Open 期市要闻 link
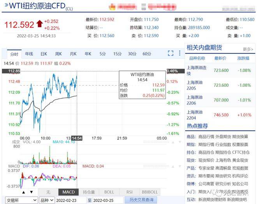Screen dimensions: 257x204 pyautogui.click(x=206, y=176)
